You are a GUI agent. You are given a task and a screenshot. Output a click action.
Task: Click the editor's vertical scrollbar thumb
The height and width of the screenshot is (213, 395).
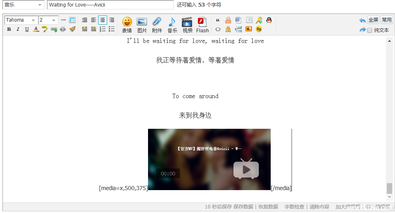[389, 188]
